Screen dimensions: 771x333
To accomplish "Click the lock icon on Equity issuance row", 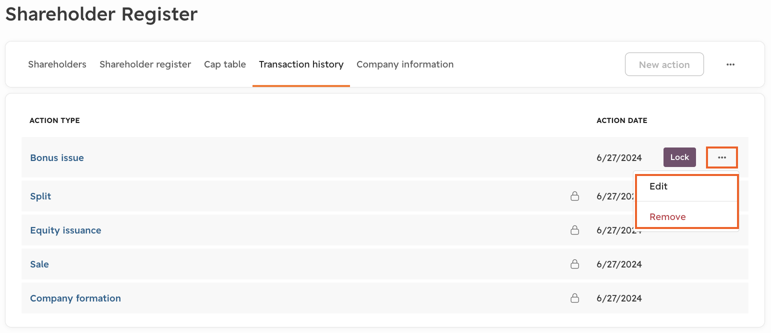I will click(575, 230).
